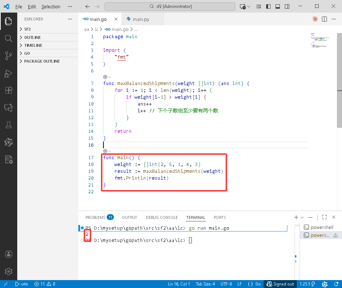This screenshot has width=342, height=288.
Task: Click Ln 16, Col 1 cursor position
Action: coord(179,284)
